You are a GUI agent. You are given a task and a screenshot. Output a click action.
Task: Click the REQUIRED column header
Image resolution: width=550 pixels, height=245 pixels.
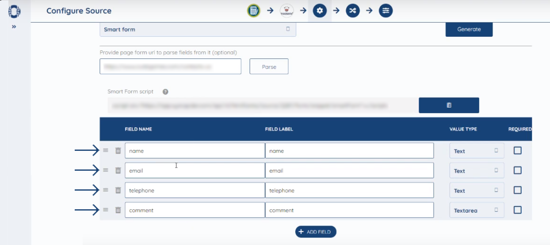pyautogui.click(x=520, y=129)
